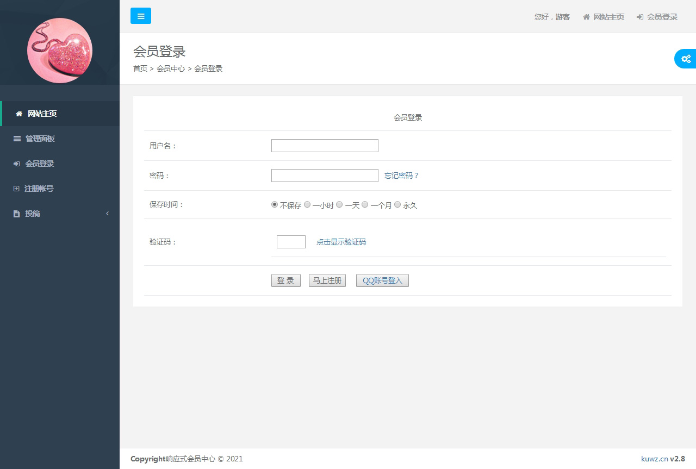Select the 不保存 radio button
This screenshot has height=469, width=696.
pos(275,205)
